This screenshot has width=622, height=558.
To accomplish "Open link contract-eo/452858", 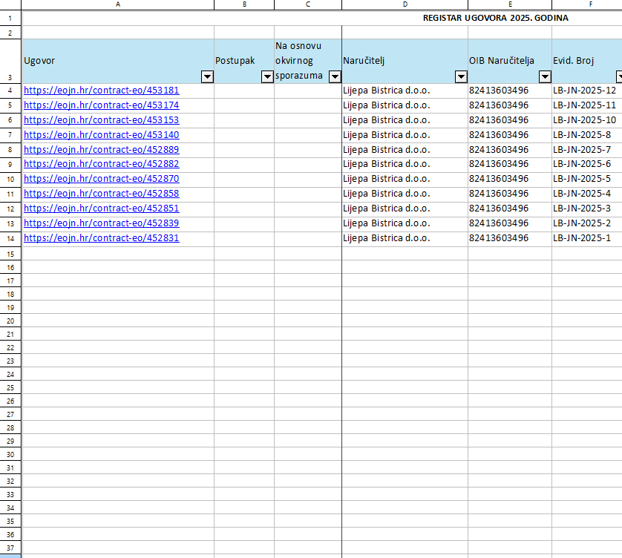I will pos(102,194).
